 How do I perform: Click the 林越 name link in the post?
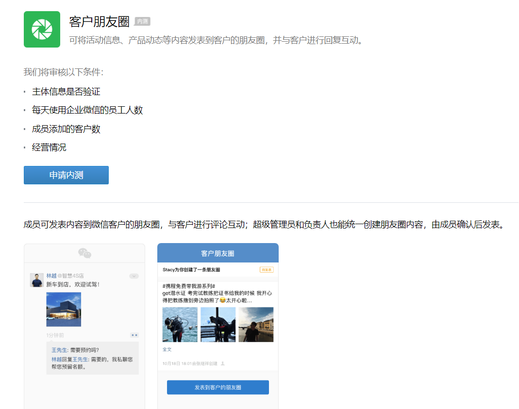pos(51,276)
